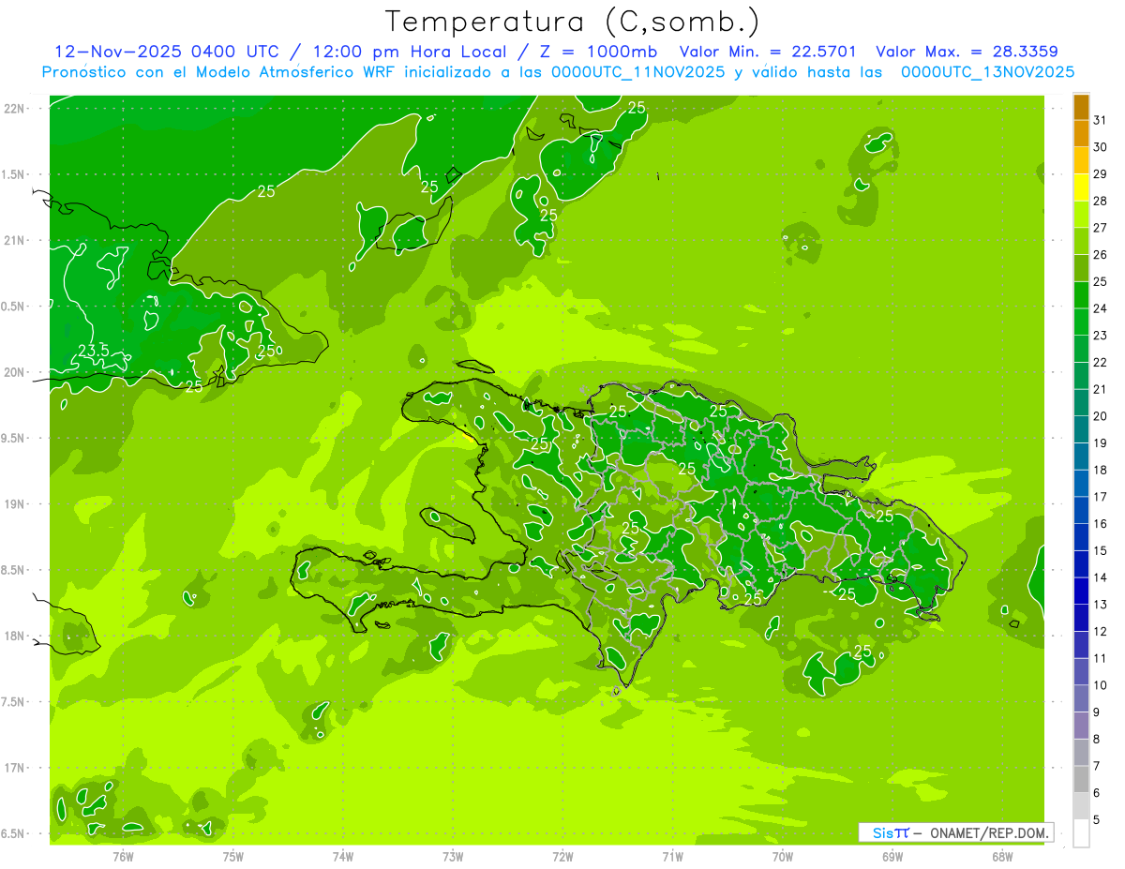
Task: Click the '72W' longitude axis label
Action: 562,857
